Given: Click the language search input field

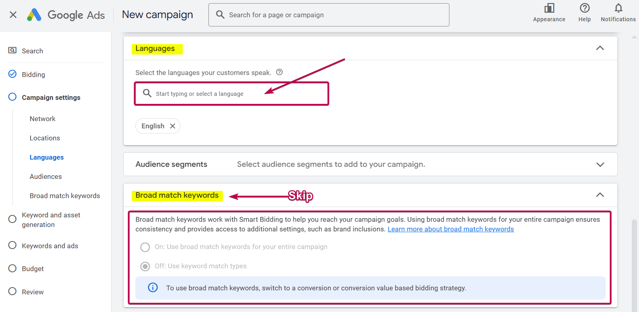Looking at the screenshot, I should [x=237, y=94].
